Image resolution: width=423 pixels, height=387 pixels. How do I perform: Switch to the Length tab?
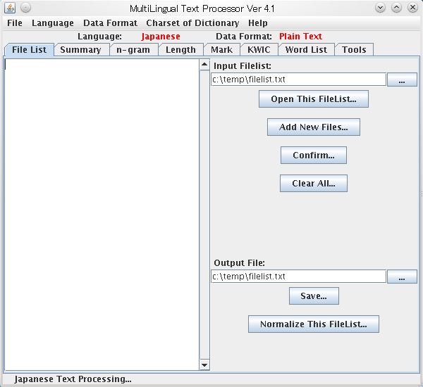tap(180, 49)
